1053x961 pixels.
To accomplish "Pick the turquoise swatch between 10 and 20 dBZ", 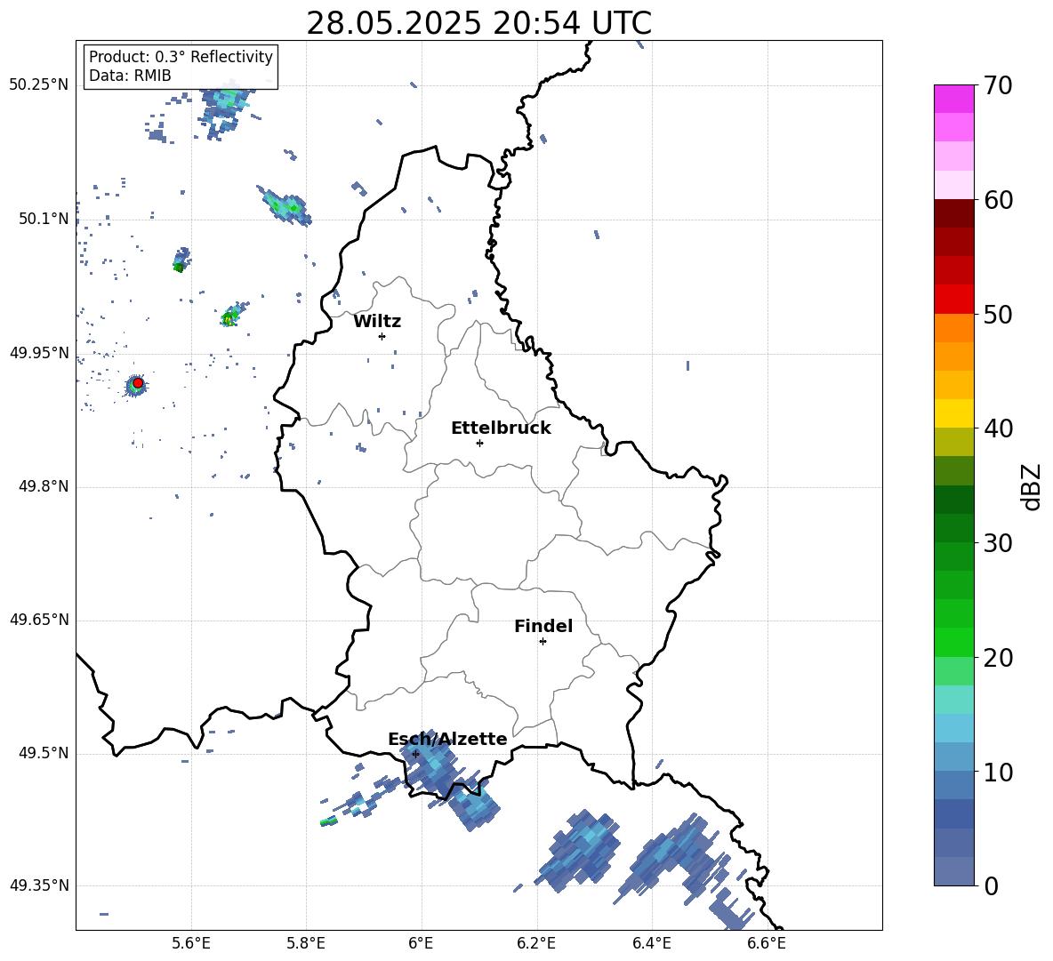I will click(x=954, y=700).
